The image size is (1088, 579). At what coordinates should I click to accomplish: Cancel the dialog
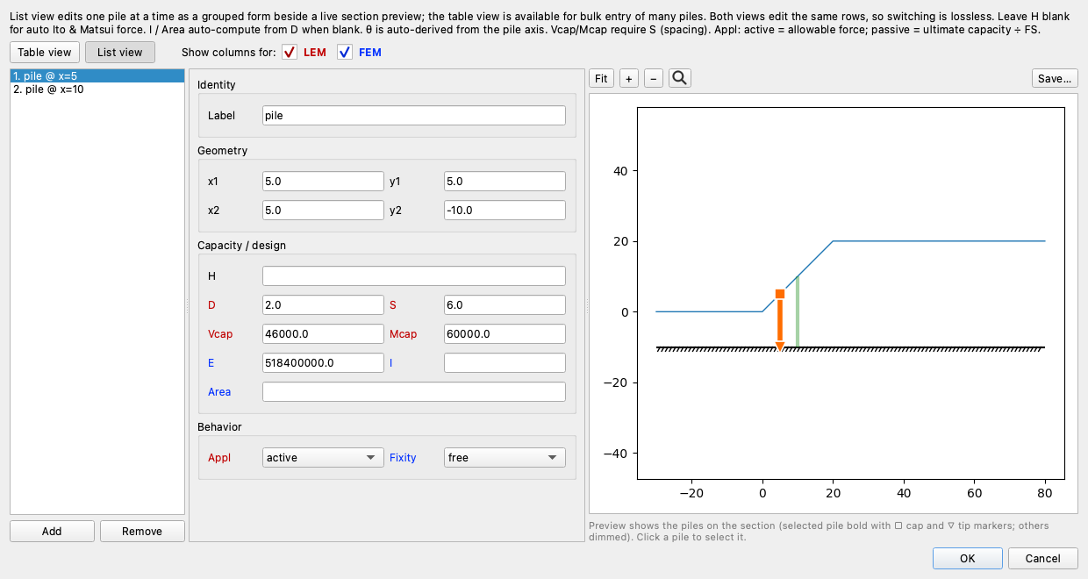pos(1042,558)
